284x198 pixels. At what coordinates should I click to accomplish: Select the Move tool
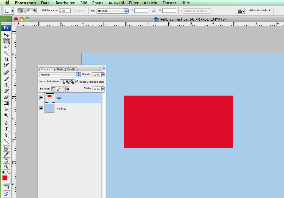coord(6,35)
